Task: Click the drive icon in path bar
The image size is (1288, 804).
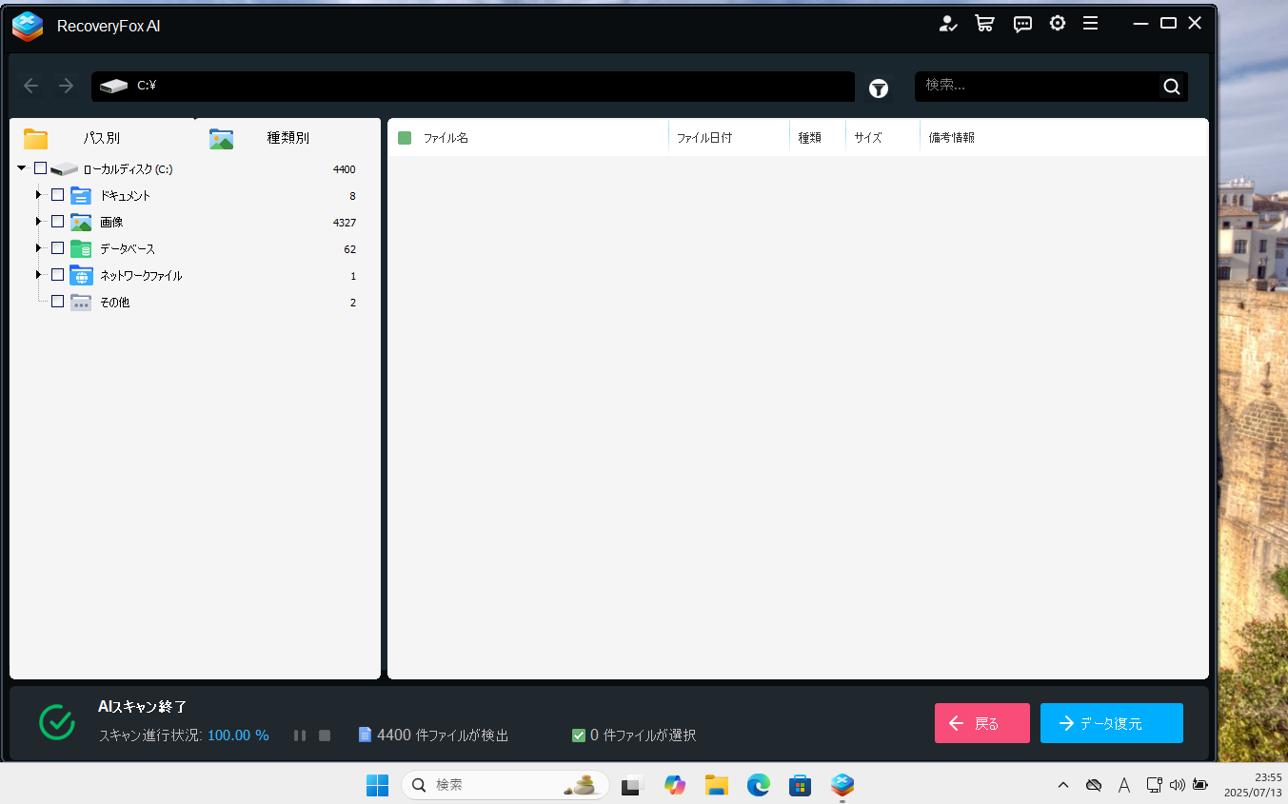Action: [x=113, y=86]
